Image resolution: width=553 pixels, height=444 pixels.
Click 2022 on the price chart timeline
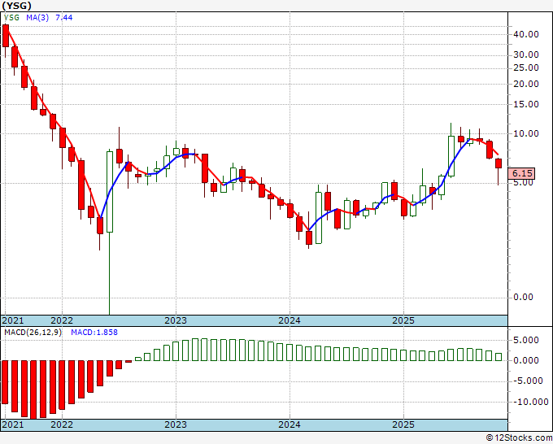pos(62,320)
